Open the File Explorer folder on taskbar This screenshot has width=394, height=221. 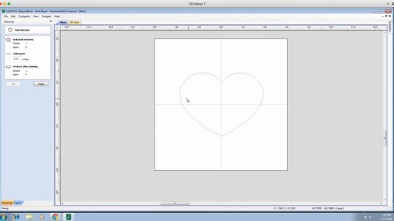pyautogui.click(x=29, y=217)
